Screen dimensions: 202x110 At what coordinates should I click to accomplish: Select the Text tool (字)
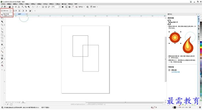2,45
